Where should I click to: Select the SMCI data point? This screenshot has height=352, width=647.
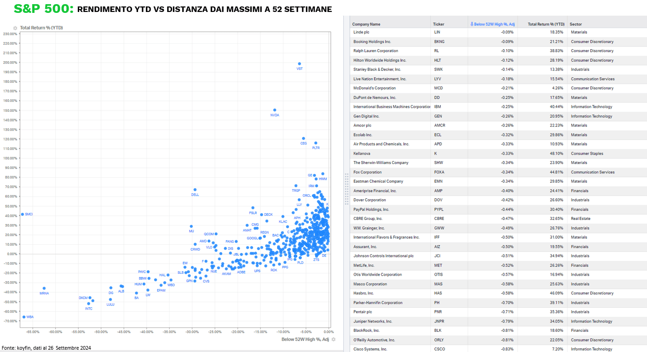click(x=22, y=214)
